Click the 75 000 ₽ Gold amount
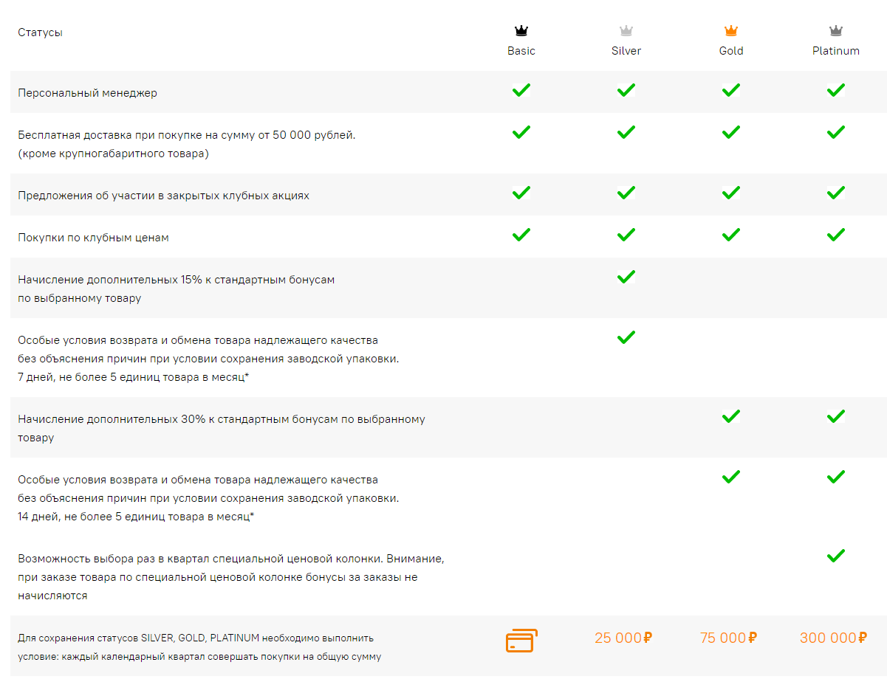 (x=728, y=638)
